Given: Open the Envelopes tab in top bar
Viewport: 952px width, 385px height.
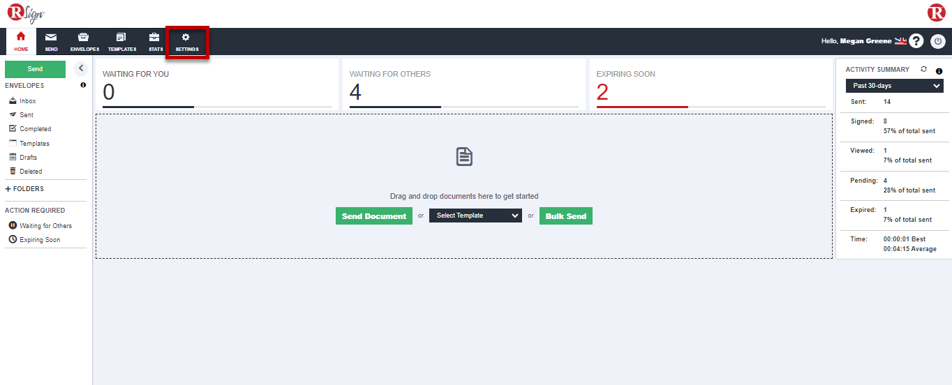Looking at the screenshot, I should pyautogui.click(x=84, y=41).
